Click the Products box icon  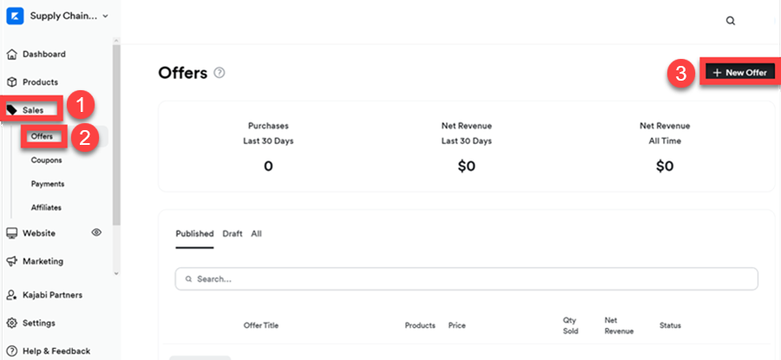[x=12, y=82]
